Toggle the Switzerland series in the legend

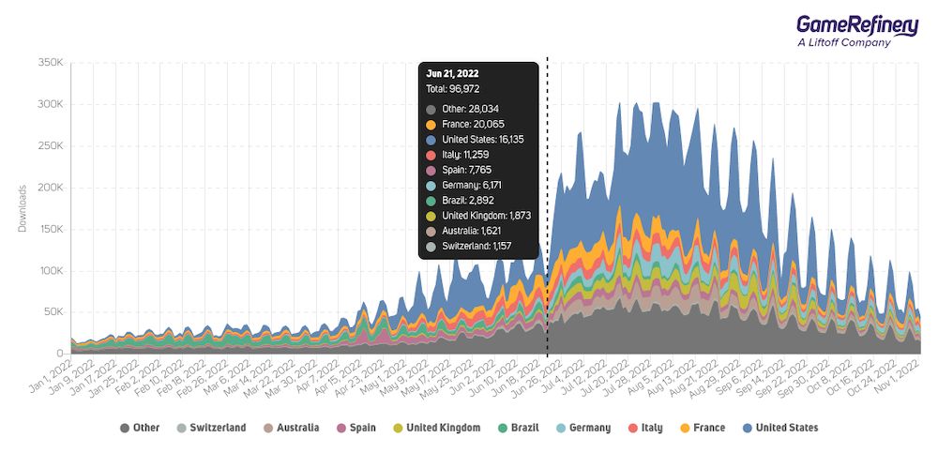(211, 428)
